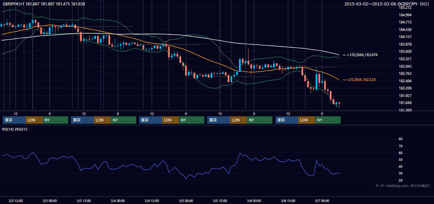Screen dimensions: 434x204
Task: Click the NY session block for 3/4
Action: pos(192,120)
